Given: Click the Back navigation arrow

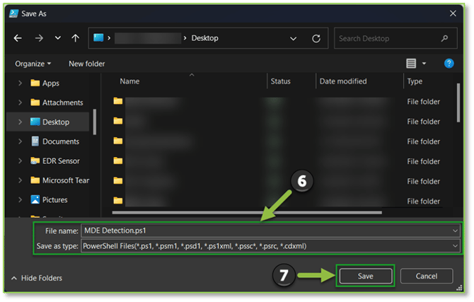Looking at the screenshot, I should coord(18,38).
